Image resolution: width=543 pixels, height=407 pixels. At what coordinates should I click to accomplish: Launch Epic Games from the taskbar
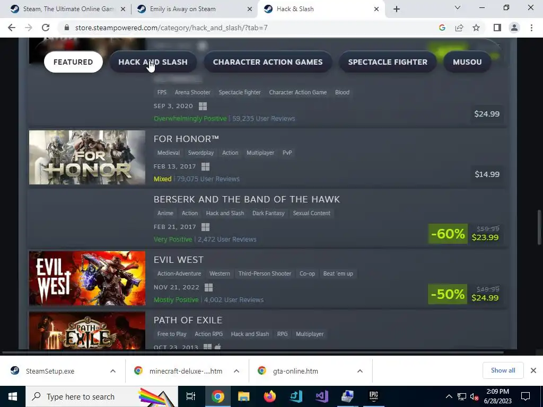373,396
